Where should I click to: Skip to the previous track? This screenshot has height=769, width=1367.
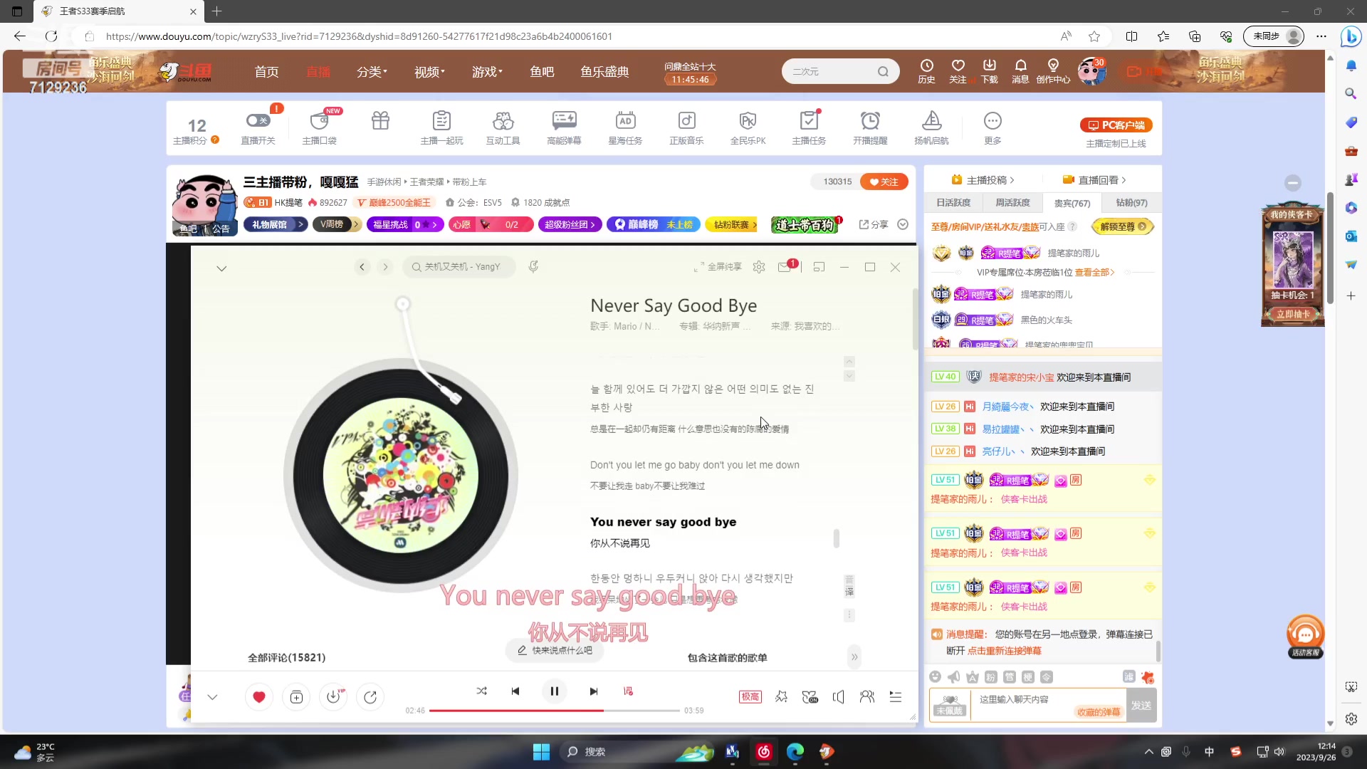pyautogui.click(x=515, y=691)
